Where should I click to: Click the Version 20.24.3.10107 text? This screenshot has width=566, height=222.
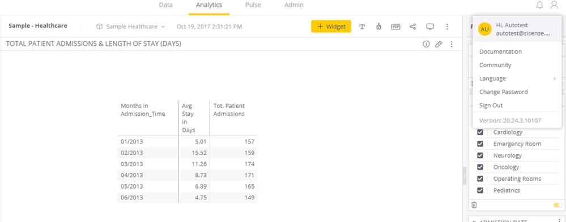click(x=510, y=120)
